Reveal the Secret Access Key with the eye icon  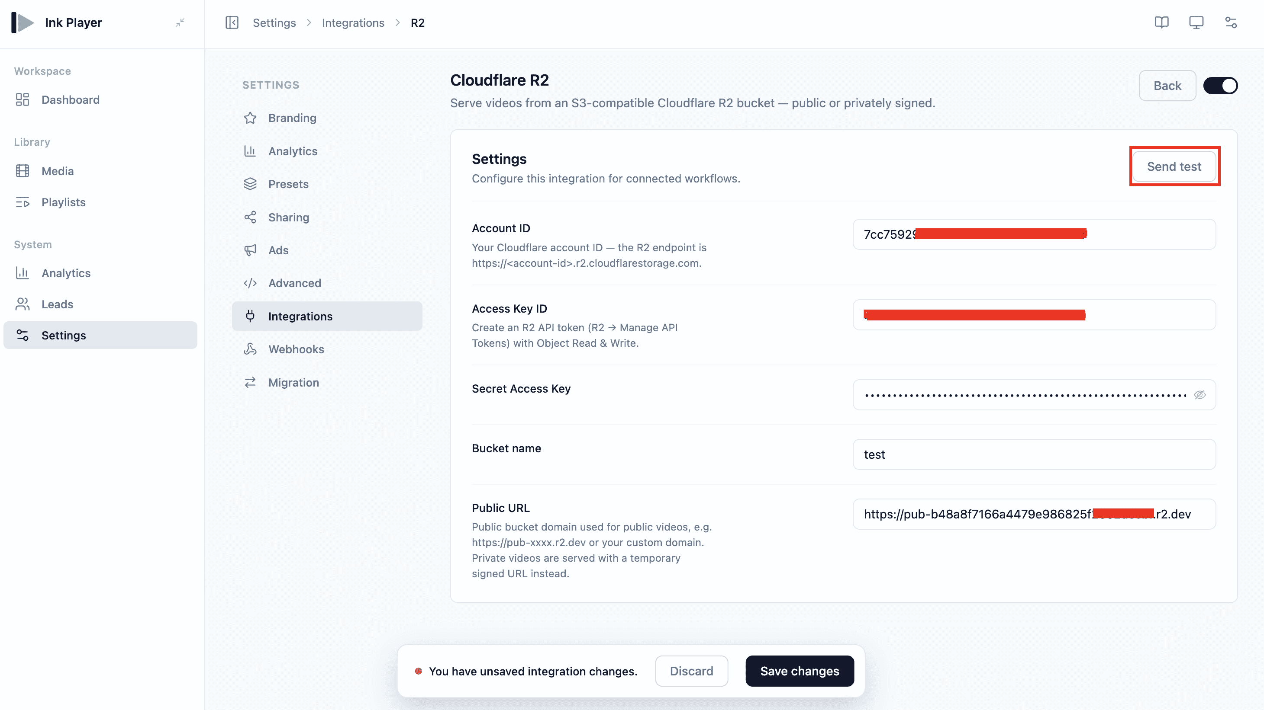[1200, 395]
